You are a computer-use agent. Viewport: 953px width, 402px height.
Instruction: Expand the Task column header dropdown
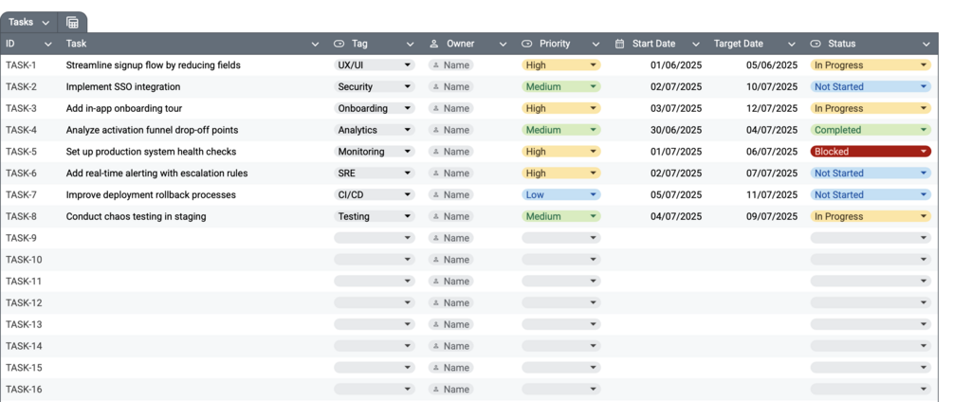[316, 45]
